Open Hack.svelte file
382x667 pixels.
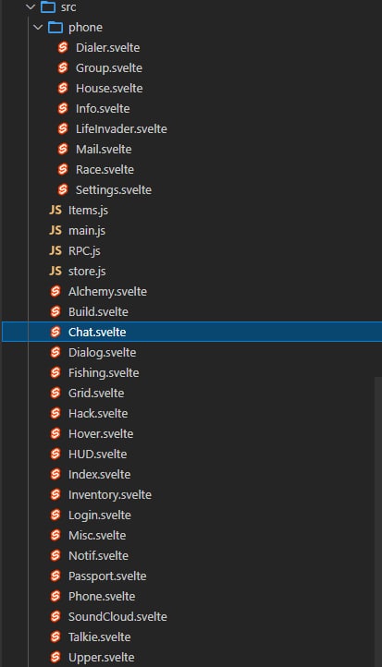click(x=98, y=414)
